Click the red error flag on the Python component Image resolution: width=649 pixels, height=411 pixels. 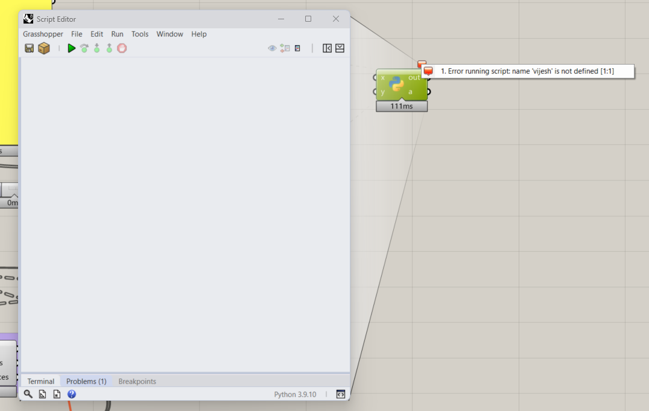pyautogui.click(x=422, y=64)
